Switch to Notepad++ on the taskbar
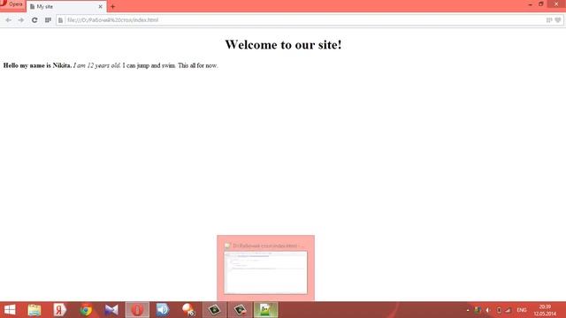Screen dimensions: 566x318 [x=265, y=310]
